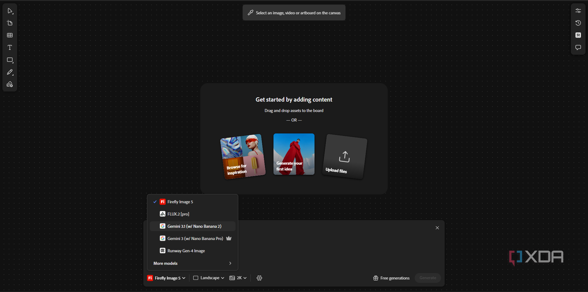Screen dimensions: 588x292
Task: Open the comments speech bubble icon
Action: point(578,47)
